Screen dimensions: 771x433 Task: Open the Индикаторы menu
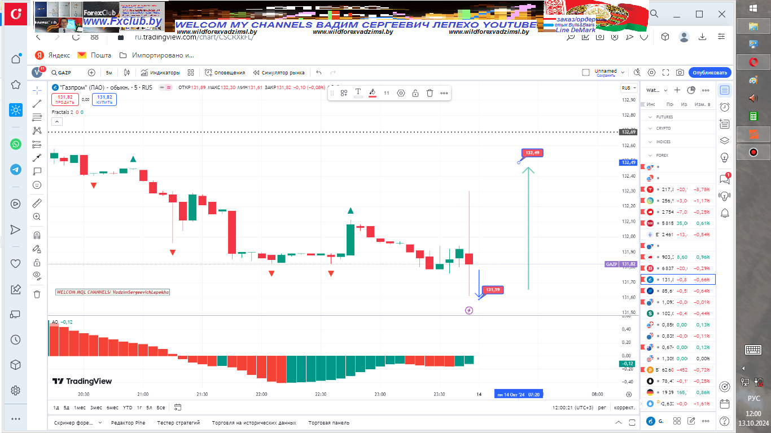[x=160, y=73]
